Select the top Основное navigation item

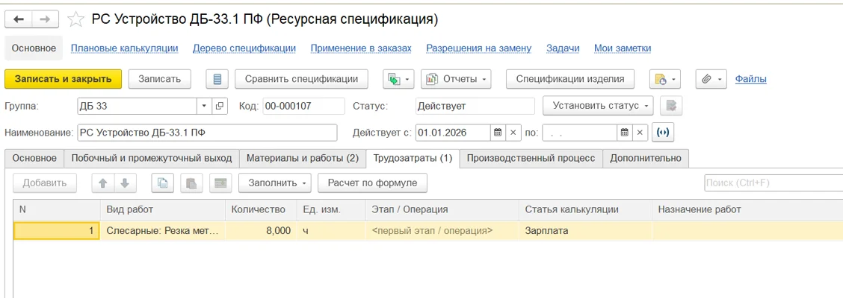click(x=34, y=48)
